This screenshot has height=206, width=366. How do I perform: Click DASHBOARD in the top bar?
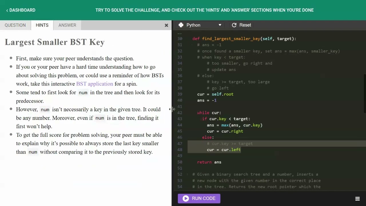tap(22, 10)
